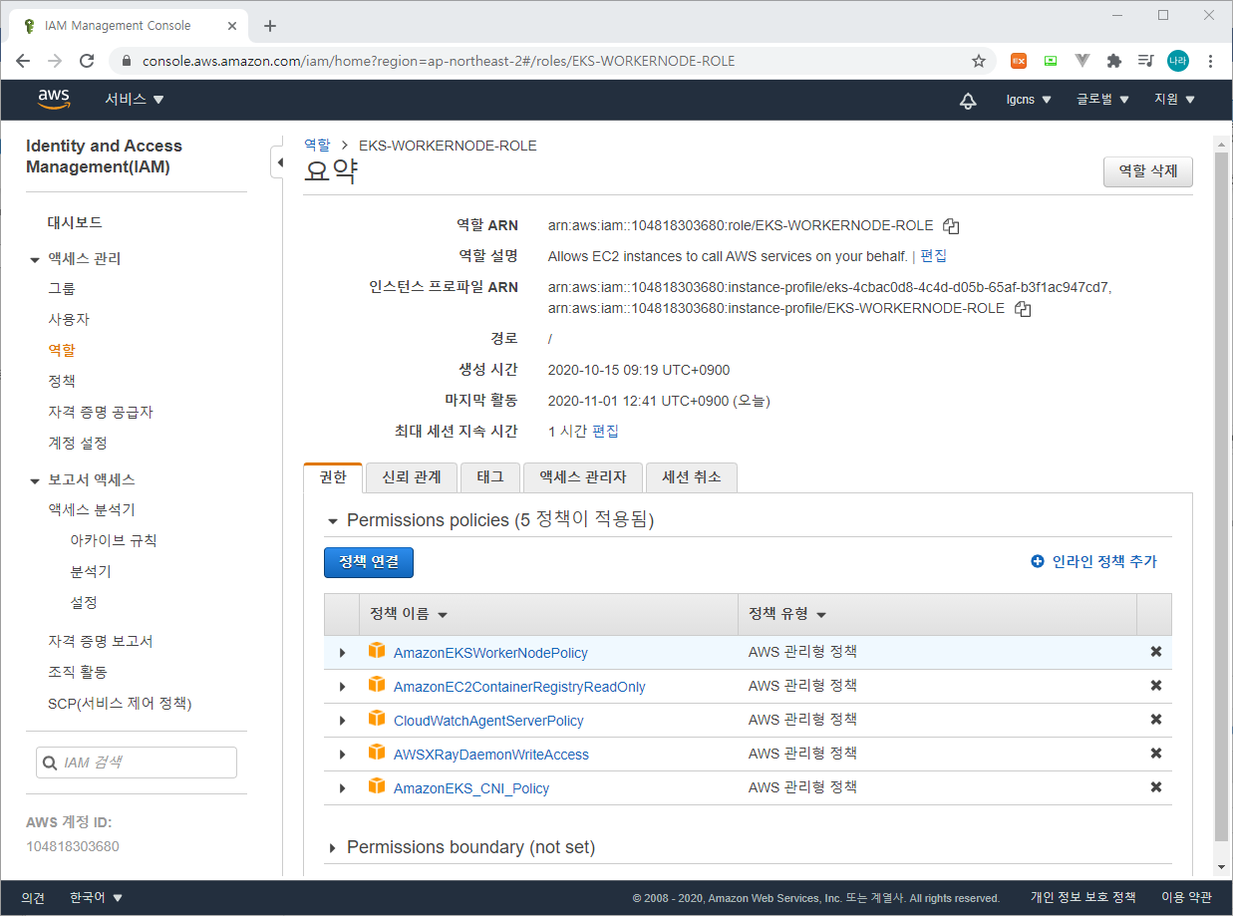Screen dimensions: 1233x916
Task: Detach AmazonEKSWorkerNodePolicy using its X icon
Action: (x=1155, y=652)
